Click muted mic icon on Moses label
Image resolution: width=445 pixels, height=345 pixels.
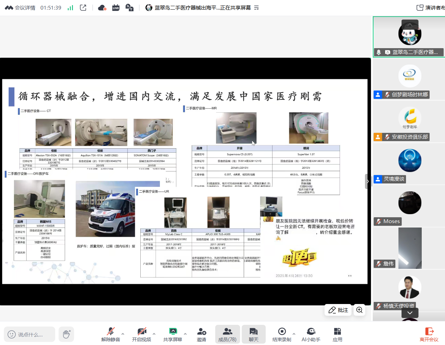(379, 221)
